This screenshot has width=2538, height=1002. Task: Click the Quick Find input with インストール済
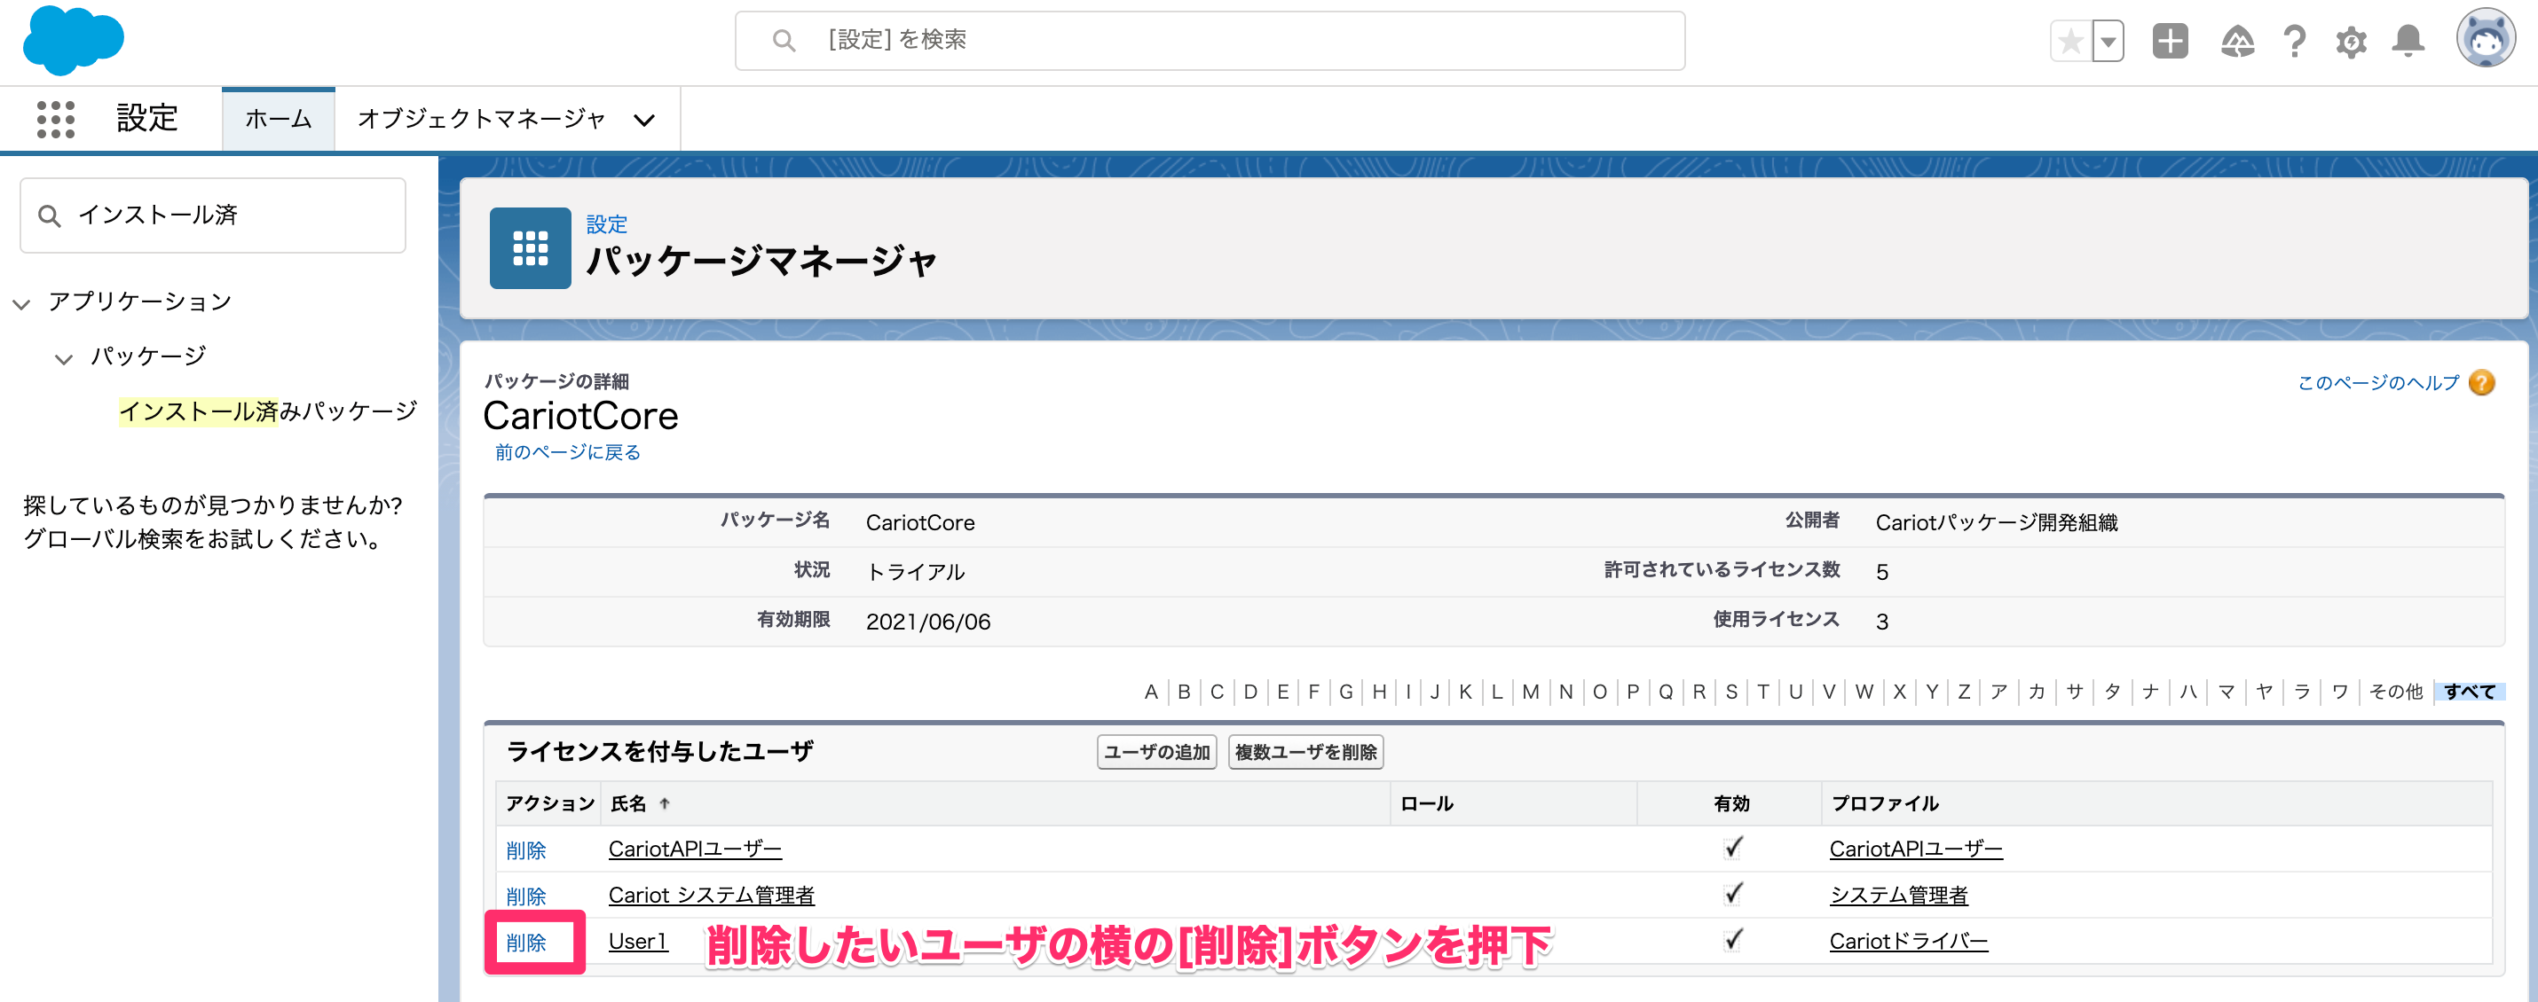point(213,215)
